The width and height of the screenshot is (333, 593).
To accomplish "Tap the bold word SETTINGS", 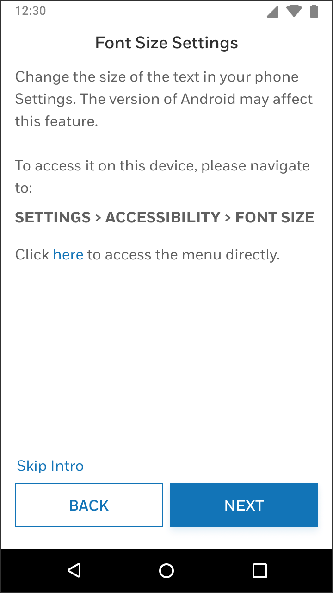I will point(53,217).
